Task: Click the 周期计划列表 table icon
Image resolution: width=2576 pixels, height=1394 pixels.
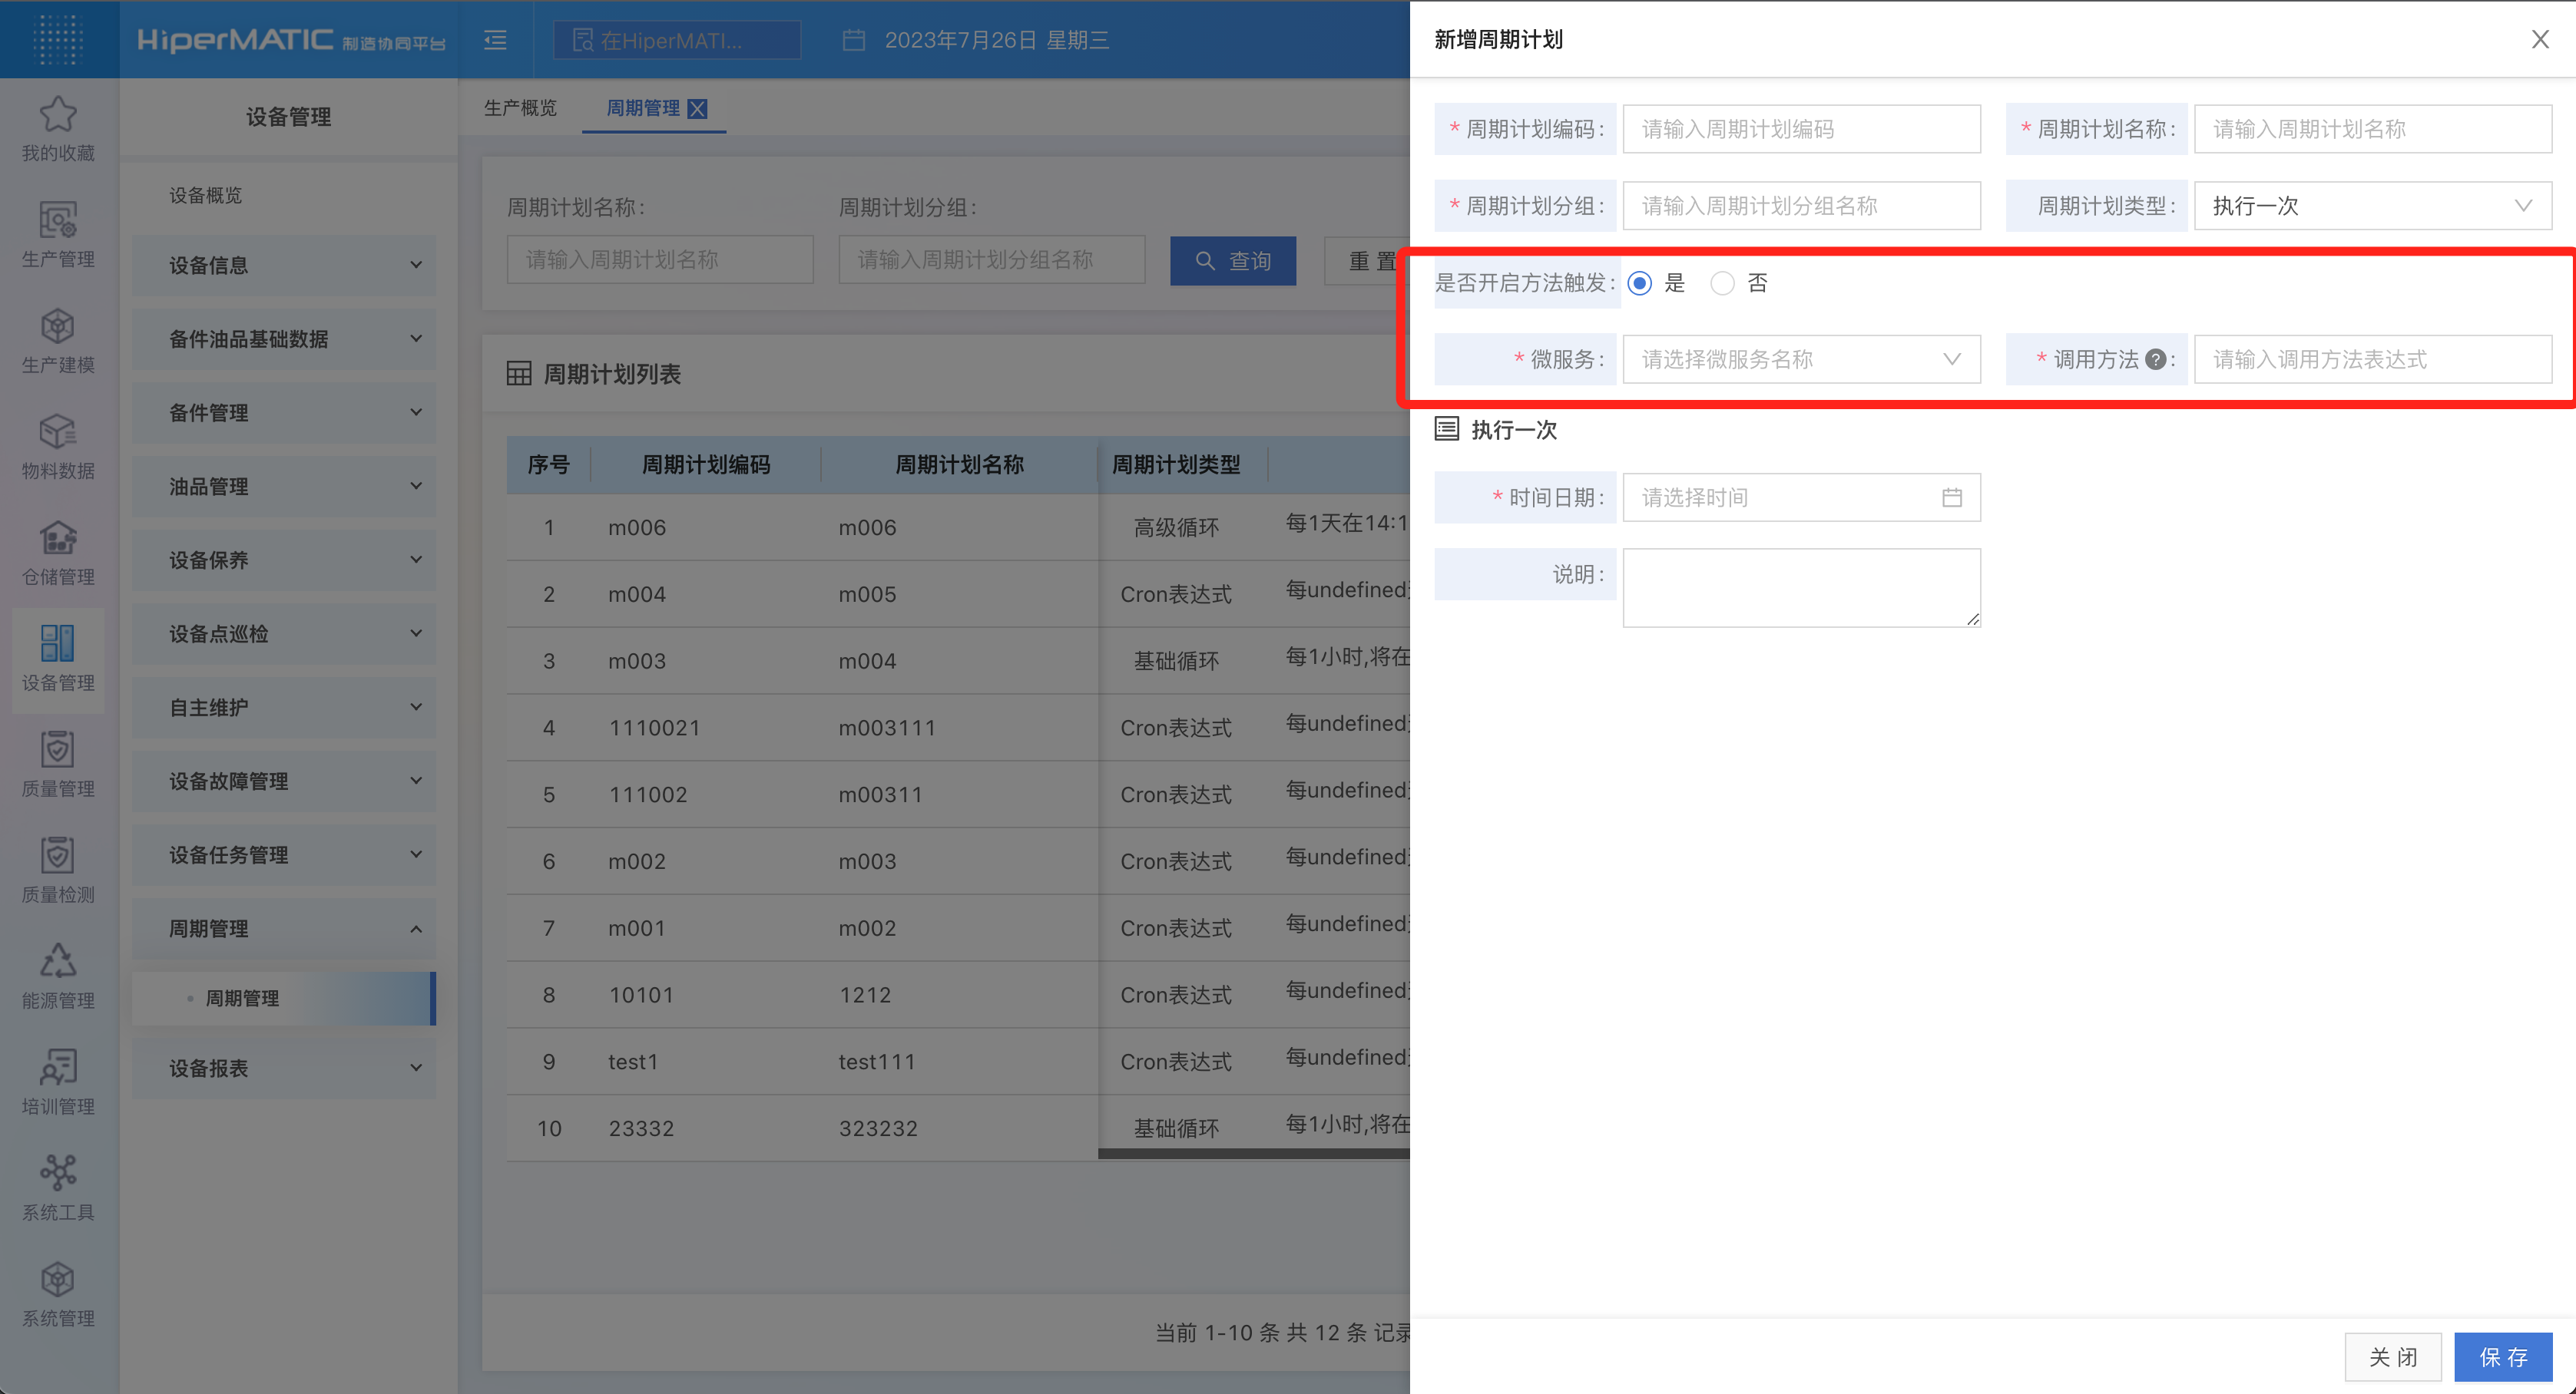Action: tap(519, 374)
